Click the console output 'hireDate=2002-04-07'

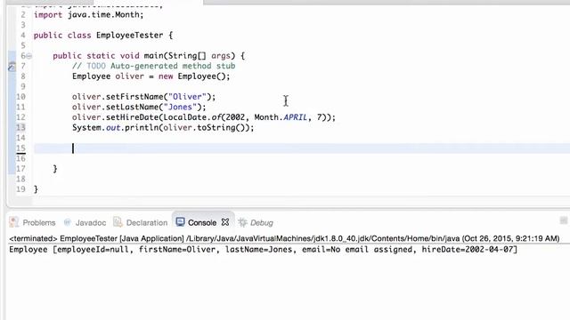point(468,250)
